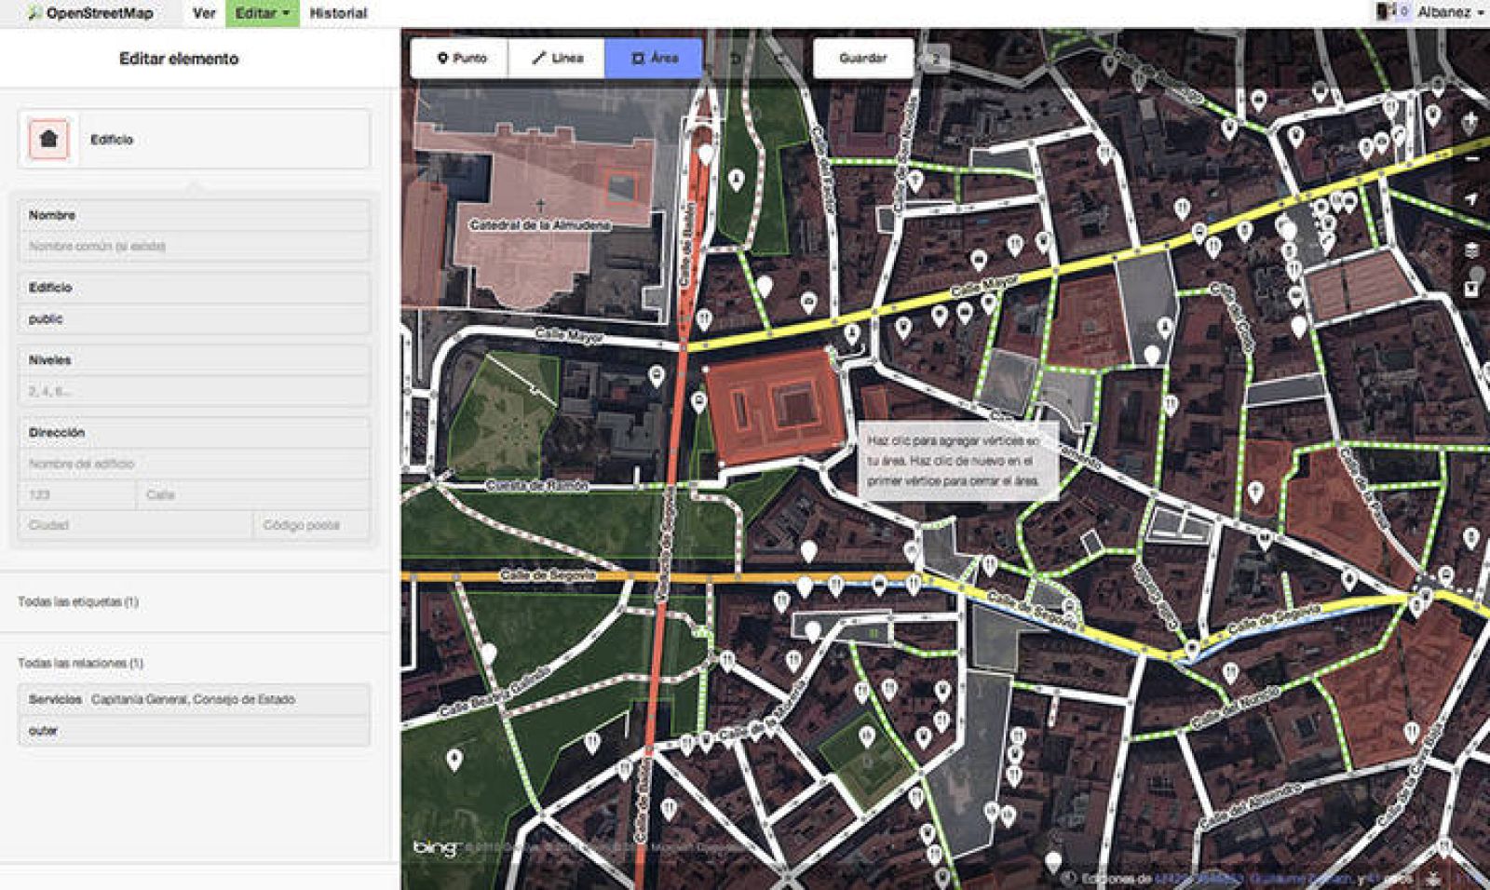The height and width of the screenshot is (890, 1490).
Task: Undo the last map edit
Action: coord(735,58)
